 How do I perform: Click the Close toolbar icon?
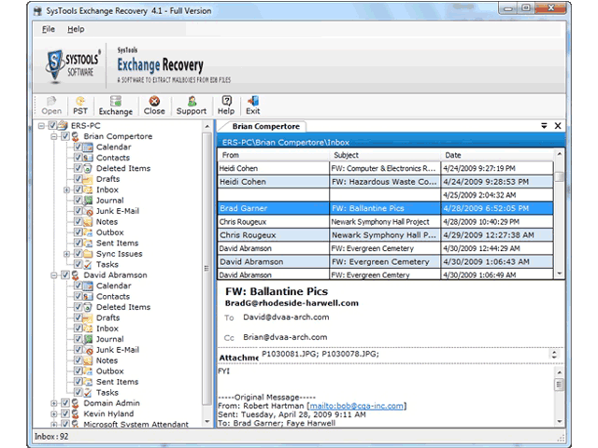pyautogui.click(x=154, y=101)
